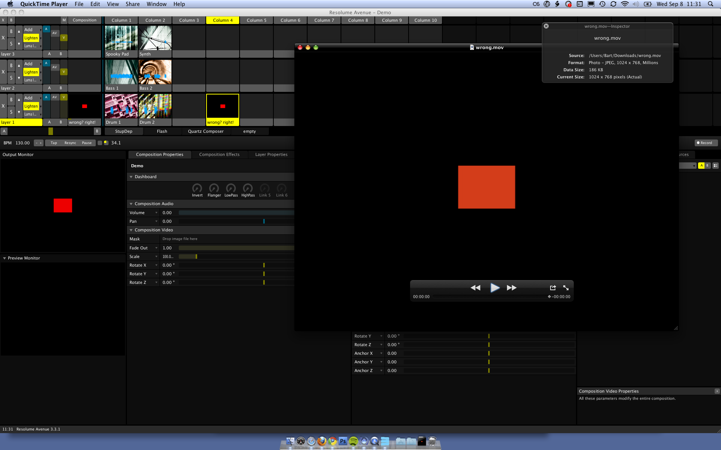Bypass layer 1 with B toggle
721x450 pixels.
[x=11, y=100]
